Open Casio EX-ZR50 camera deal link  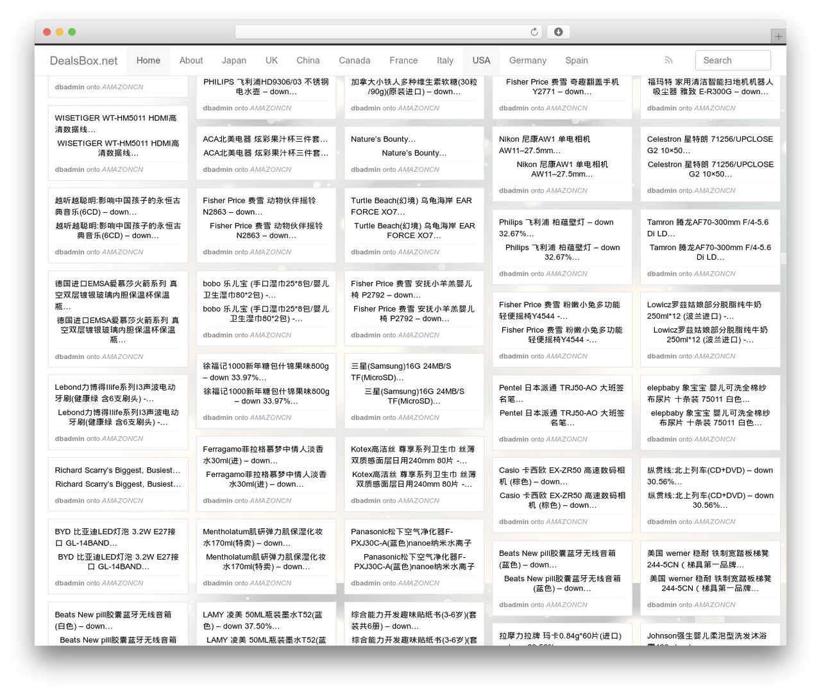pos(562,476)
